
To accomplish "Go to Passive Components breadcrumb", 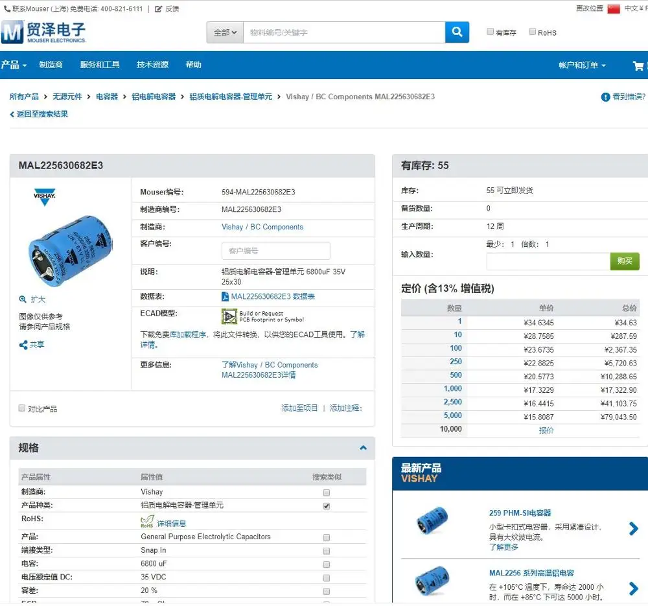I will click(x=67, y=97).
